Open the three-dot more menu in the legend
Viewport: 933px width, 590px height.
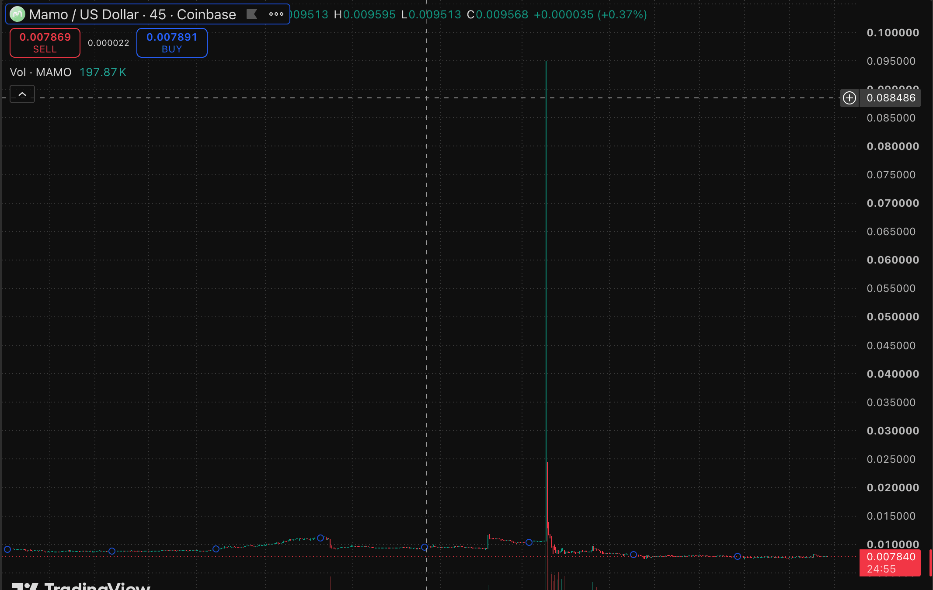point(276,14)
